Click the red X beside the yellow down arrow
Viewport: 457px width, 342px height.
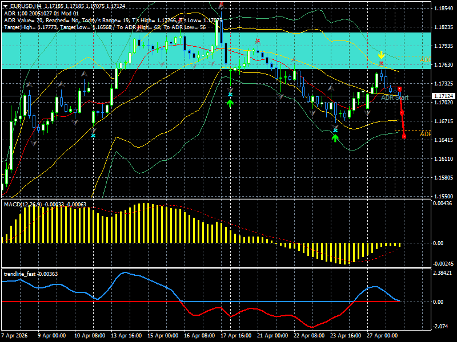pos(381,63)
